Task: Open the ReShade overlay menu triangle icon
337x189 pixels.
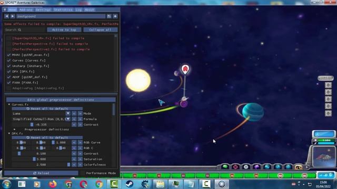Action: (x=5, y=9)
